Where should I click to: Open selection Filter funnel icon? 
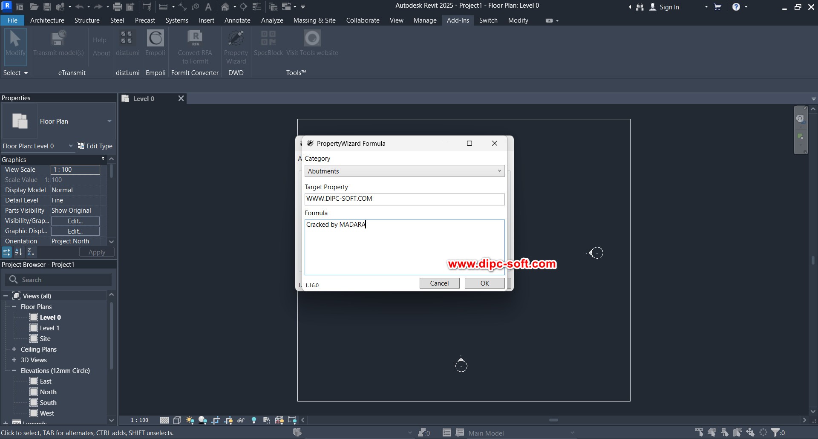[776, 433]
